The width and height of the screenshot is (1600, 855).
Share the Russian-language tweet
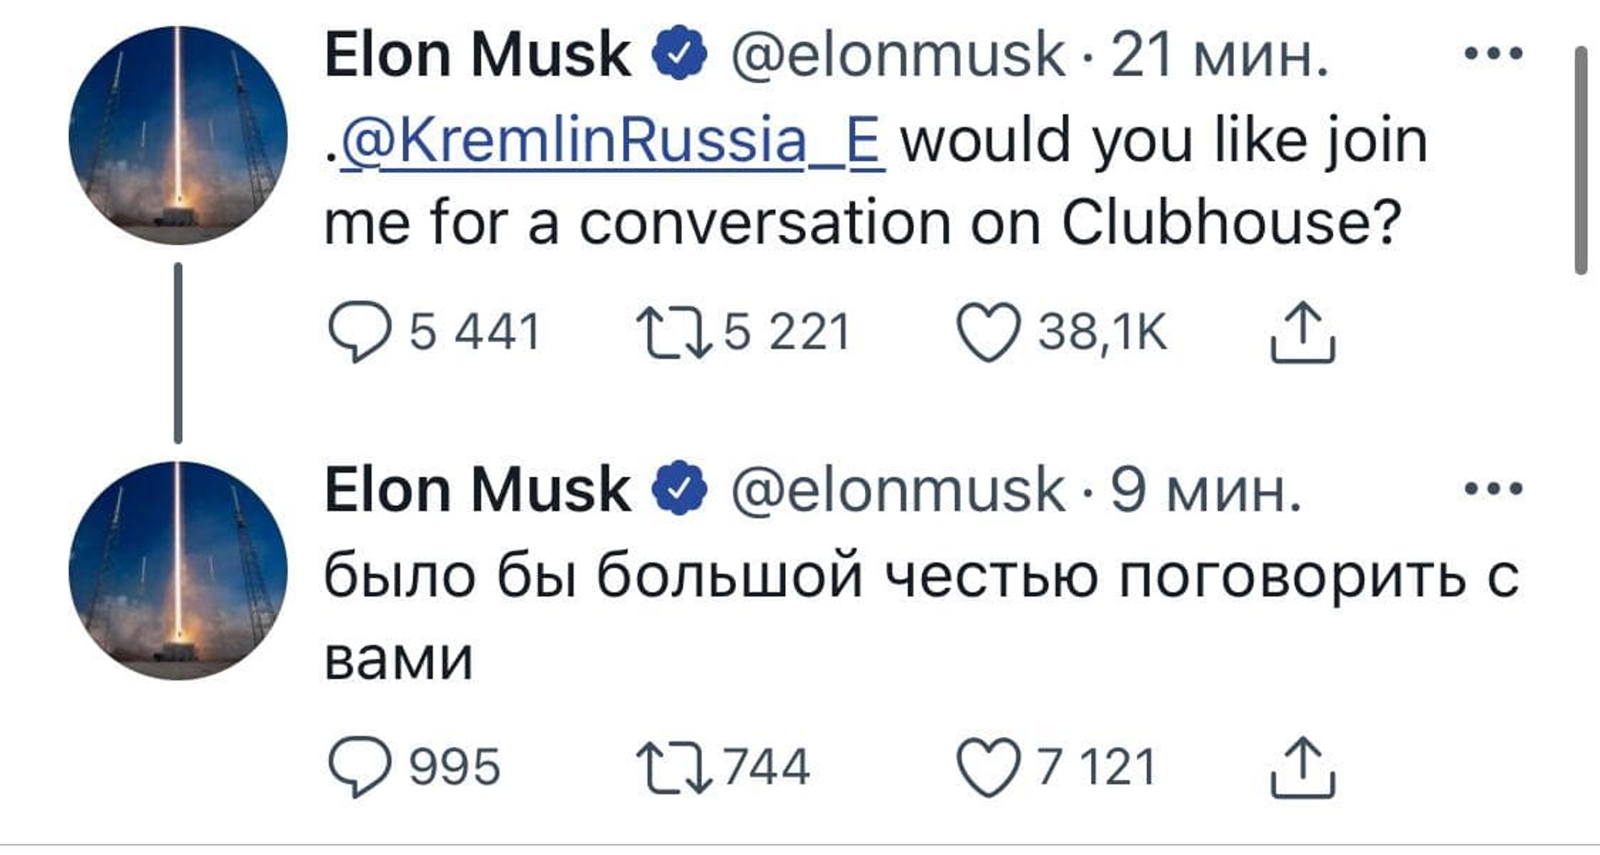(1302, 767)
